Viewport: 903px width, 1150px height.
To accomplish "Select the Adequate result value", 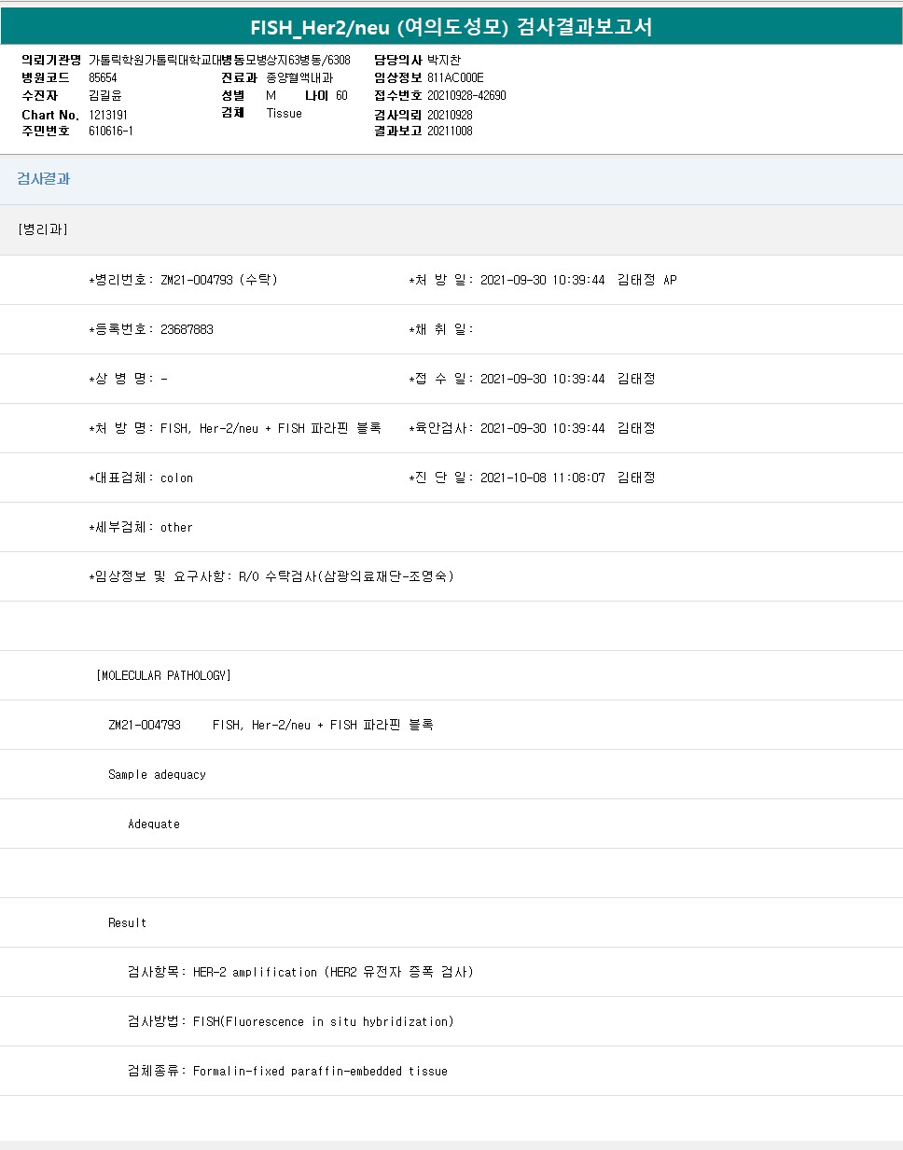I will click(154, 824).
